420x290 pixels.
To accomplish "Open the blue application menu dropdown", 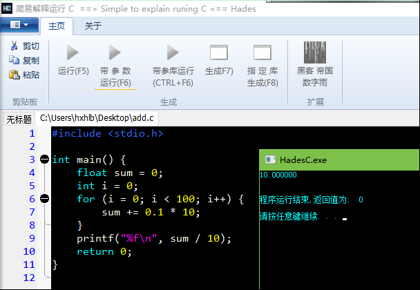I will tap(19, 26).
